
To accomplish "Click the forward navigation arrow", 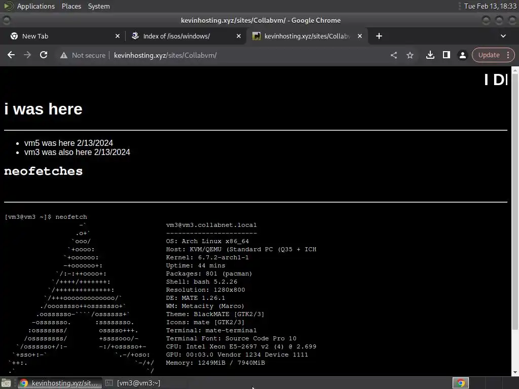I will pyautogui.click(x=27, y=55).
